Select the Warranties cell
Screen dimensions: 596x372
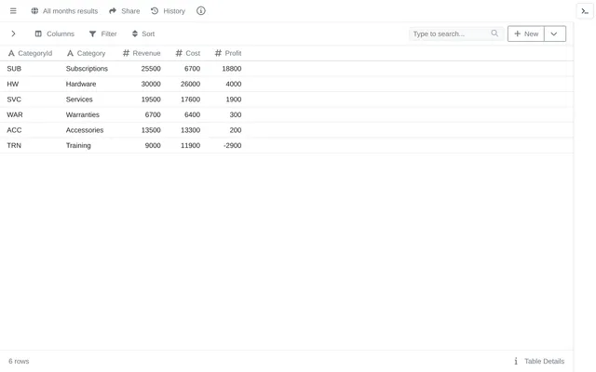click(83, 114)
